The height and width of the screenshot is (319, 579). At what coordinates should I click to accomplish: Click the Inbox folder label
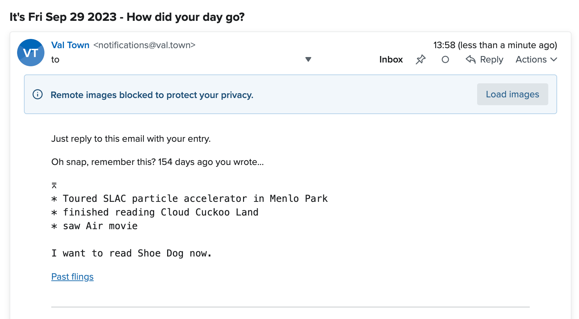(391, 59)
